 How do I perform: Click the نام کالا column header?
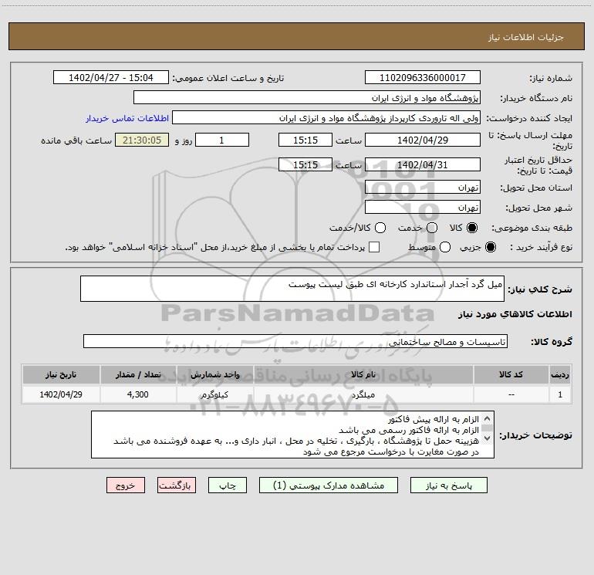coord(363,374)
